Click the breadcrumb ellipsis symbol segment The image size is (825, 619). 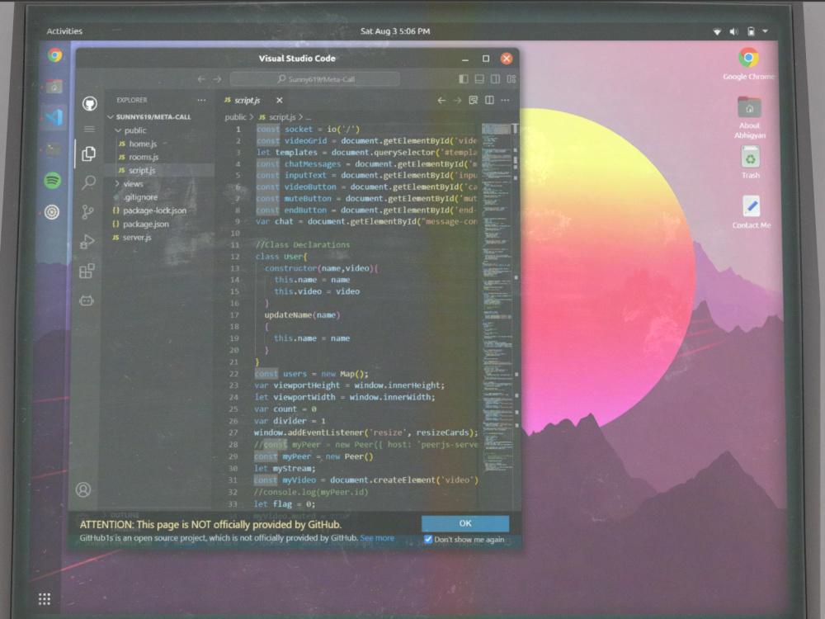coord(309,117)
